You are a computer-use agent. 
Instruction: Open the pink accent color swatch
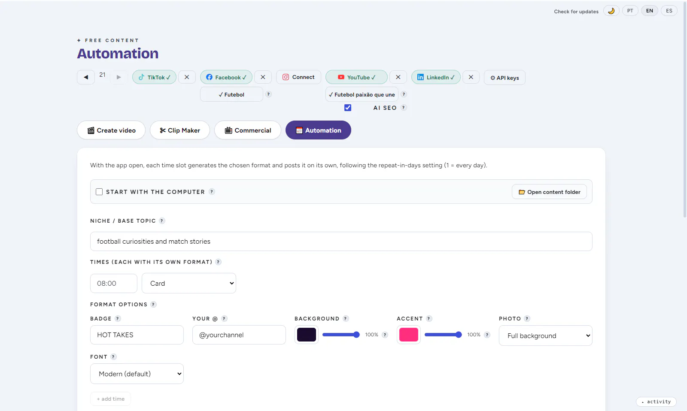[x=409, y=335]
